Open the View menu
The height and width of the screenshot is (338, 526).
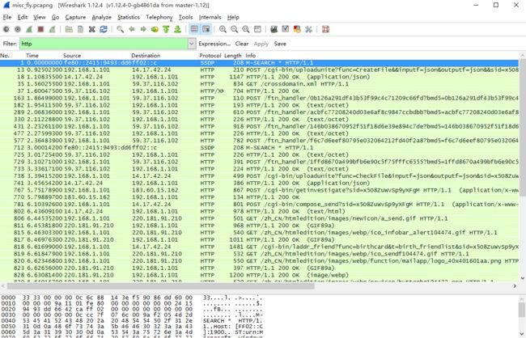[x=40, y=17]
